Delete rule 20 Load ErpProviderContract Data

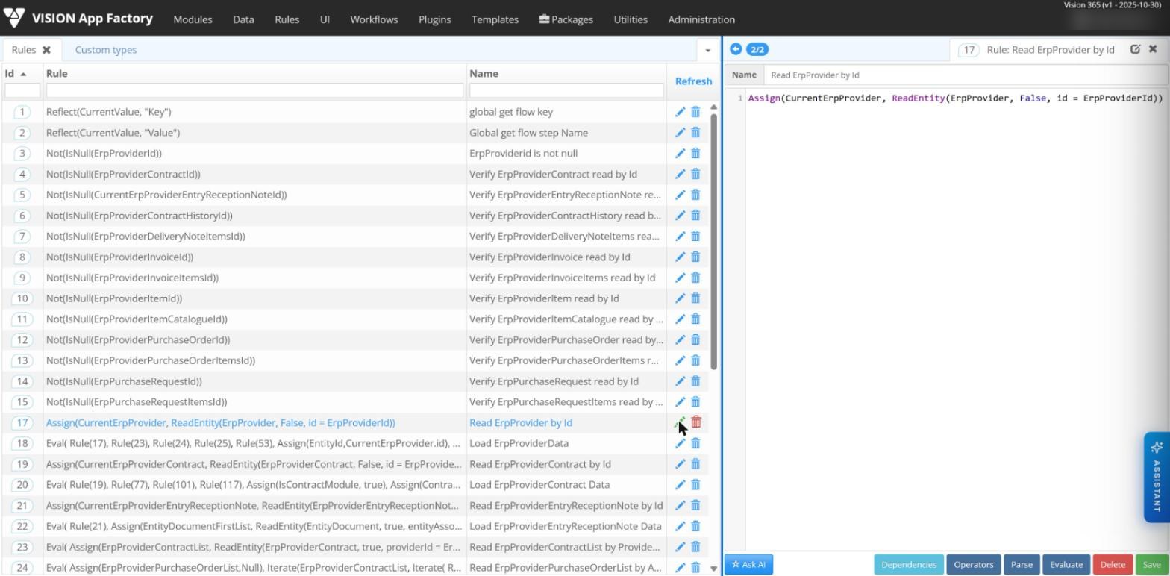pos(695,484)
